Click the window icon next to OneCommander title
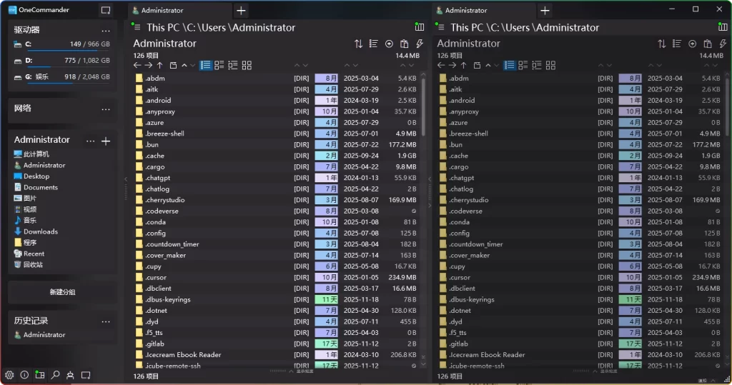The width and height of the screenshot is (732, 385). coord(106,10)
